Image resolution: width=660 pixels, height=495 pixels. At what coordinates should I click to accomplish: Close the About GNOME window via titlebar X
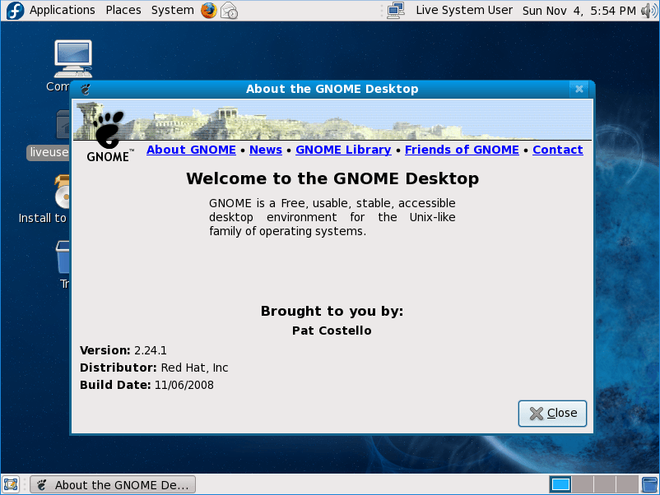coord(579,89)
